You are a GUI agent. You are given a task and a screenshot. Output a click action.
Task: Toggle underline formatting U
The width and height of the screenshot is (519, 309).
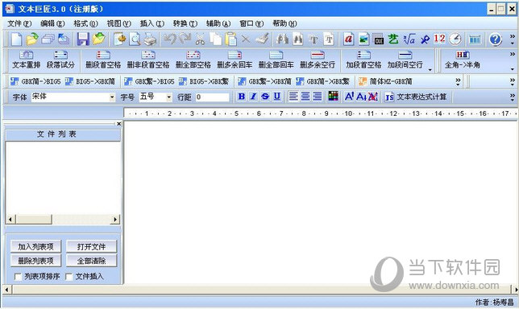point(277,97)
